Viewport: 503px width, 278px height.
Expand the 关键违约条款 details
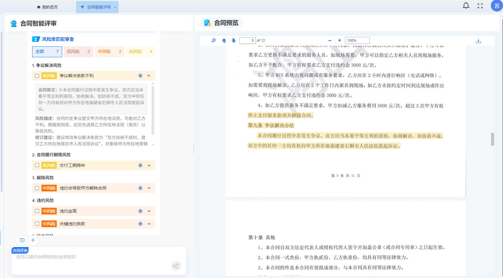149,224
